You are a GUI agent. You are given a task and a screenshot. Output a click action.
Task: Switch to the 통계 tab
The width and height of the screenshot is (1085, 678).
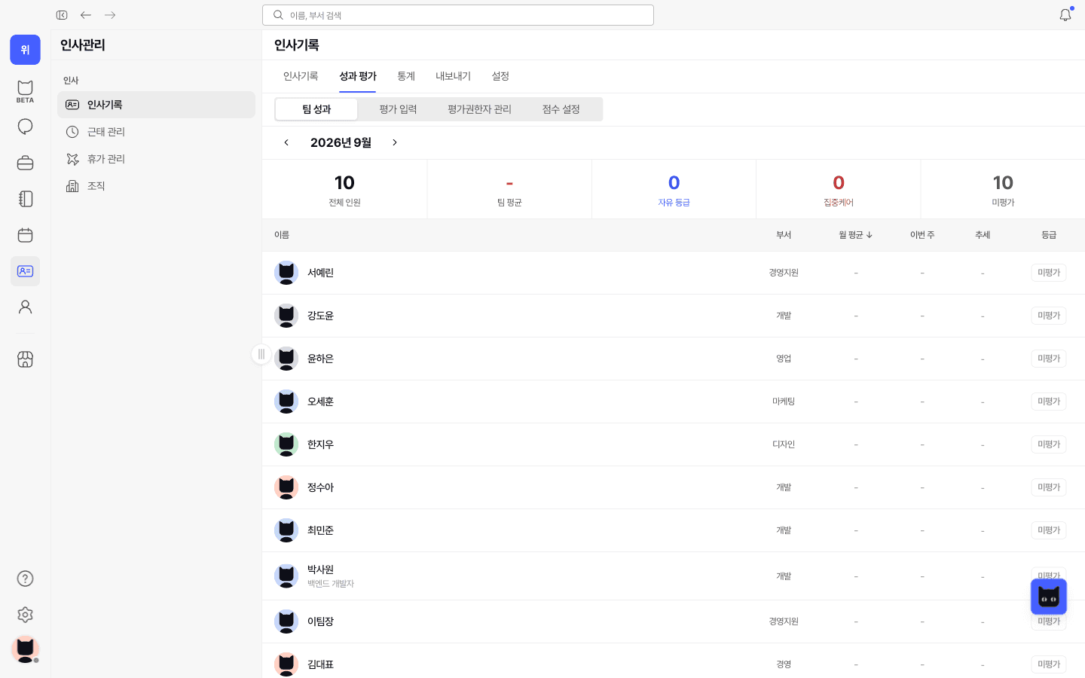tap(406, 76)
